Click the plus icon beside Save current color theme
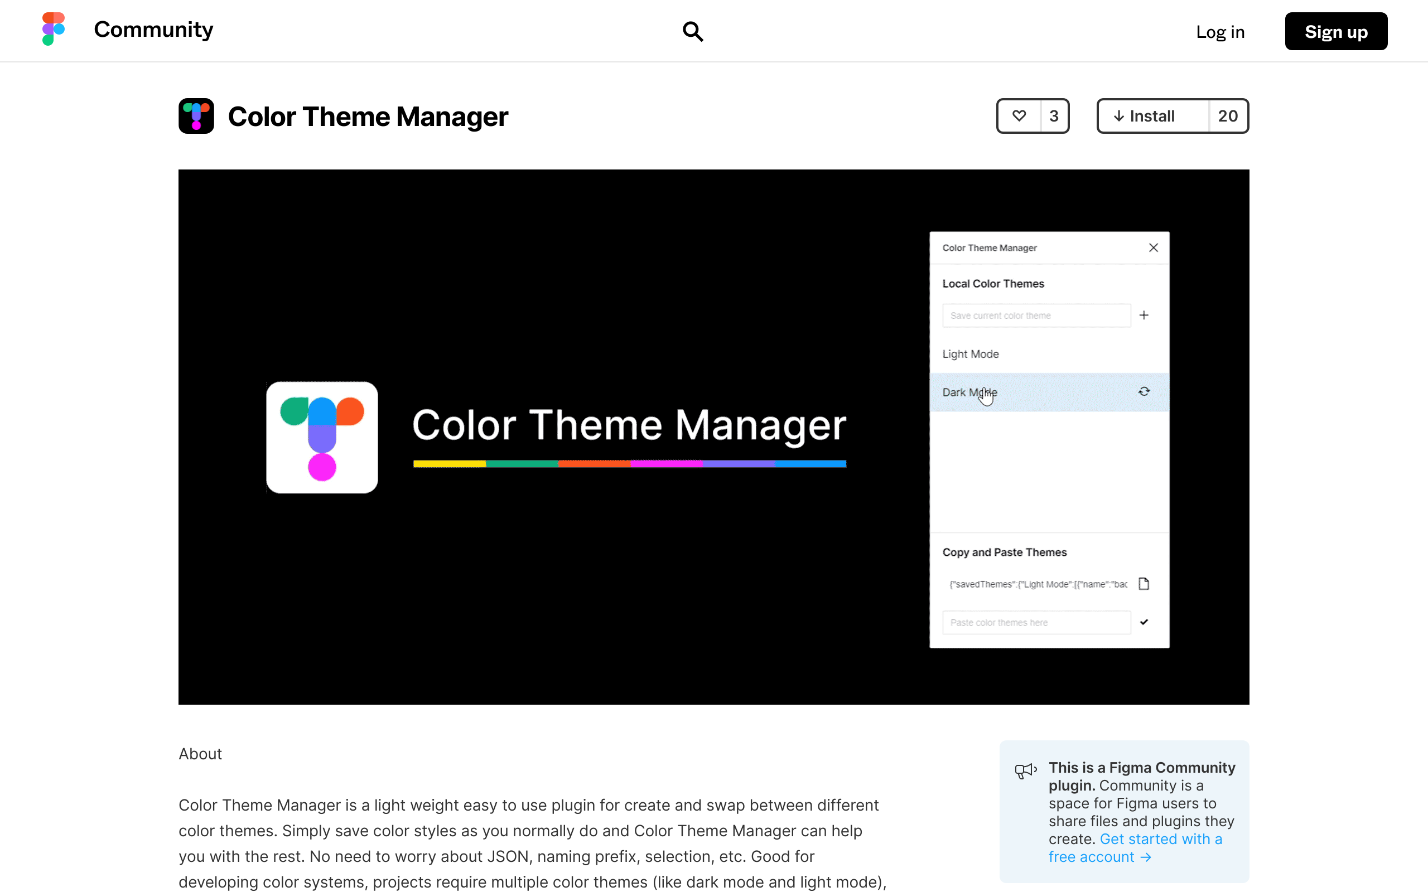Screen dimensions: 1428x892 click(x=1144, y=315)
